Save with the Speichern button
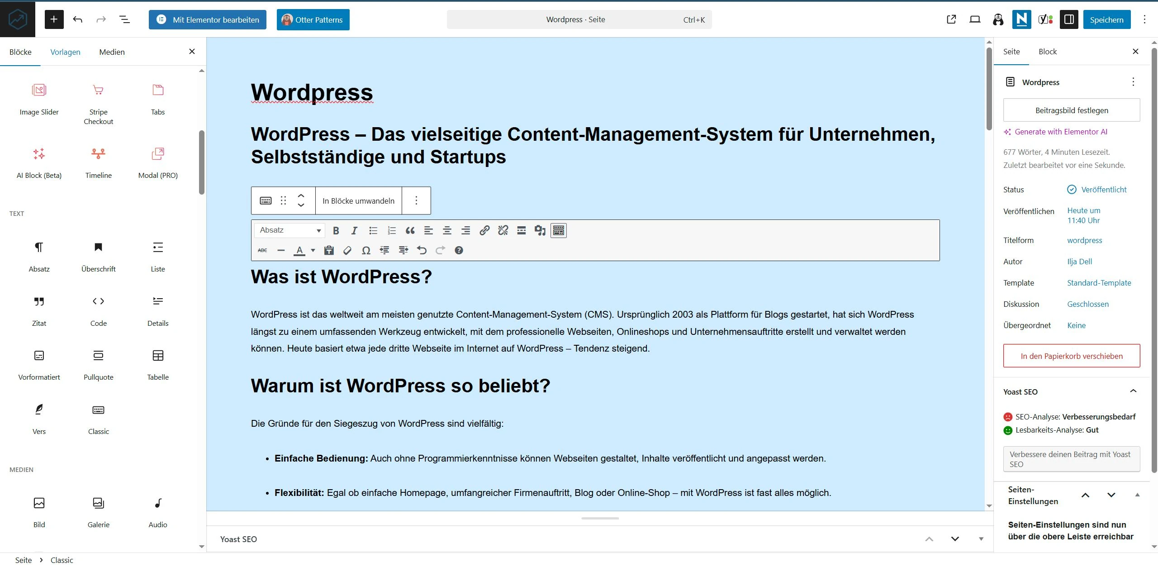Image resolution: width=1158 pixels, height=567 pixels. tap(1106, 19)
